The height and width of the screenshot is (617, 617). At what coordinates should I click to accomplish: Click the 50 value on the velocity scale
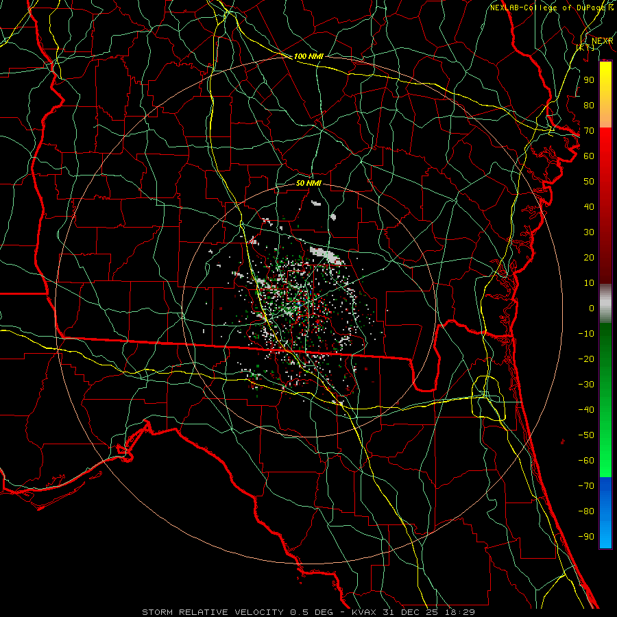[x=589, y=182]
